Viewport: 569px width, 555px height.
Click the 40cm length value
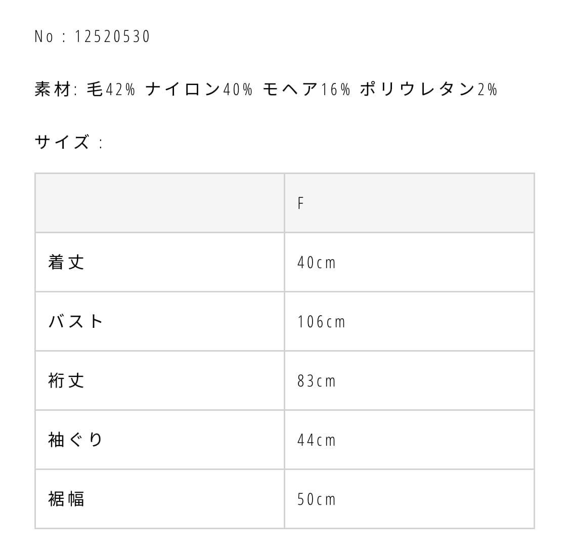pos(317,263)
